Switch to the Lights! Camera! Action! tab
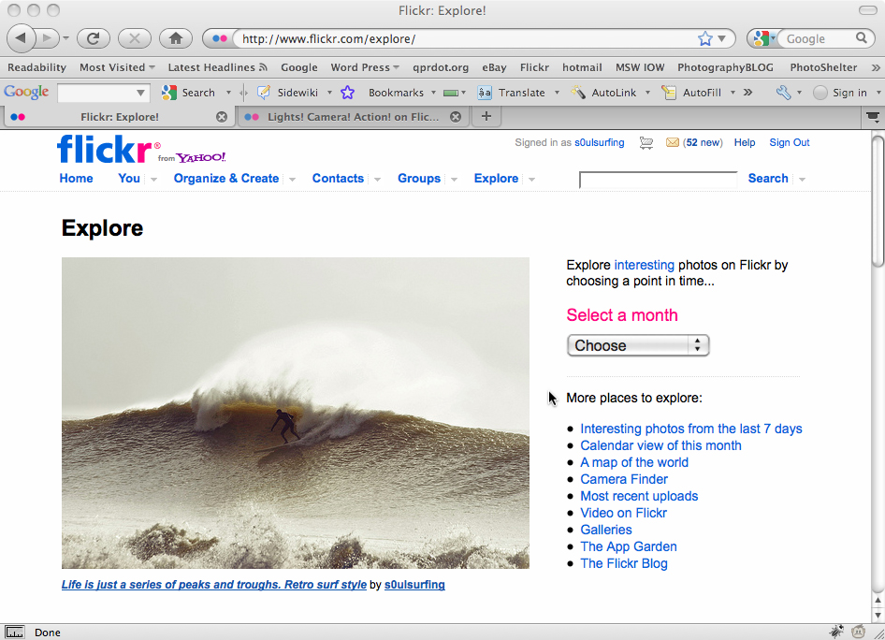Viewport: 885px width, 640px height. [352, 117]
